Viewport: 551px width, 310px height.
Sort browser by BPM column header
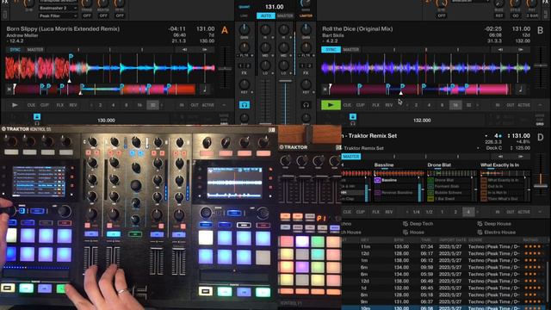click(x=399, y=239)
